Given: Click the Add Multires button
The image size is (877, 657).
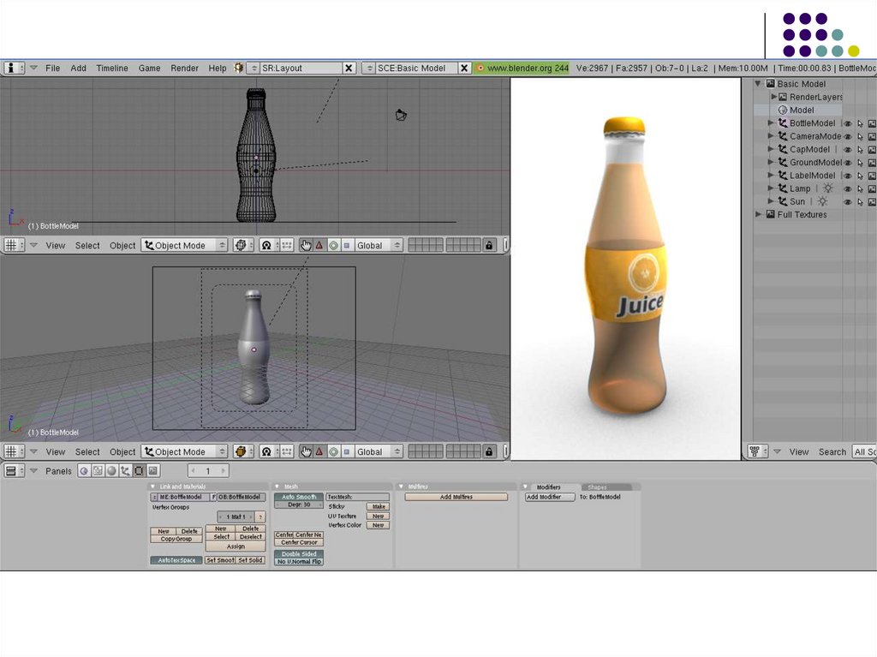Looking at the screenshot, I should tap(456, 497).
